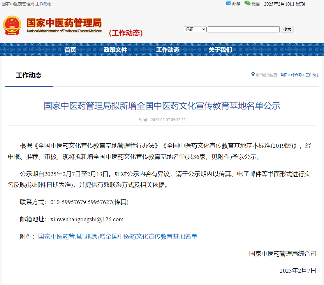
Task: Click the WeChat icon
Action: [x=247, y=3]
